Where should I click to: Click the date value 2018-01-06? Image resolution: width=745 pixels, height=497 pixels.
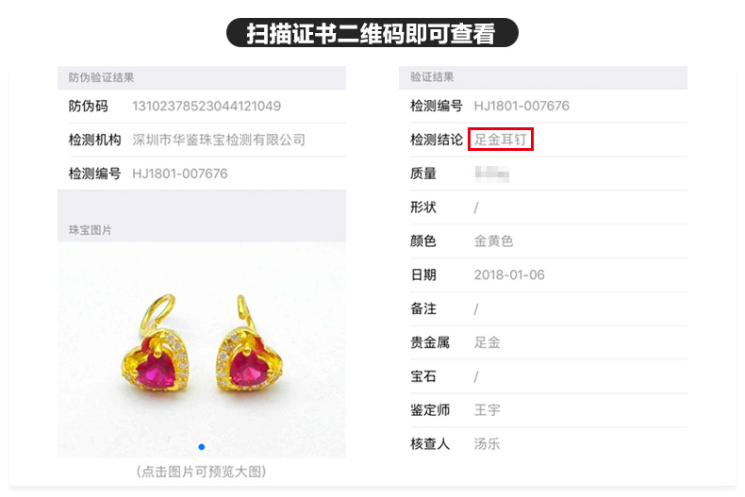pos(509,274)
